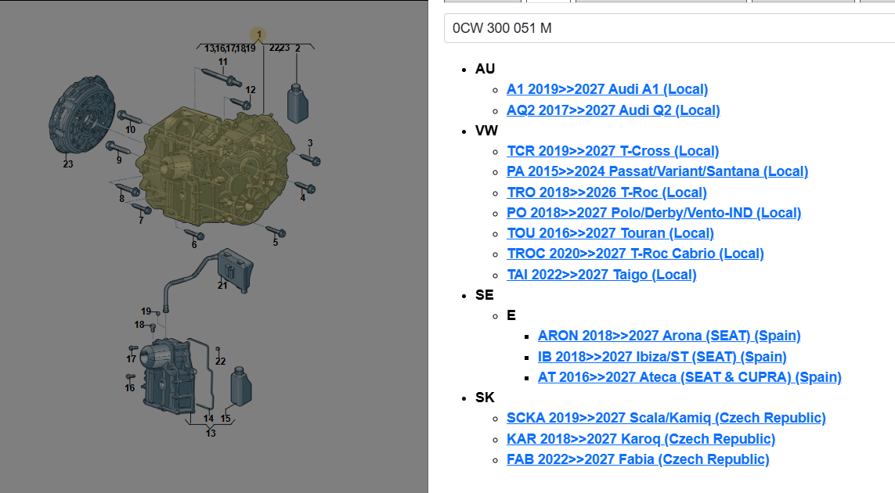Click the bolt labeled 11 in diagram
The width and height of the screenshot is (895, 493).
click(222, 77)
